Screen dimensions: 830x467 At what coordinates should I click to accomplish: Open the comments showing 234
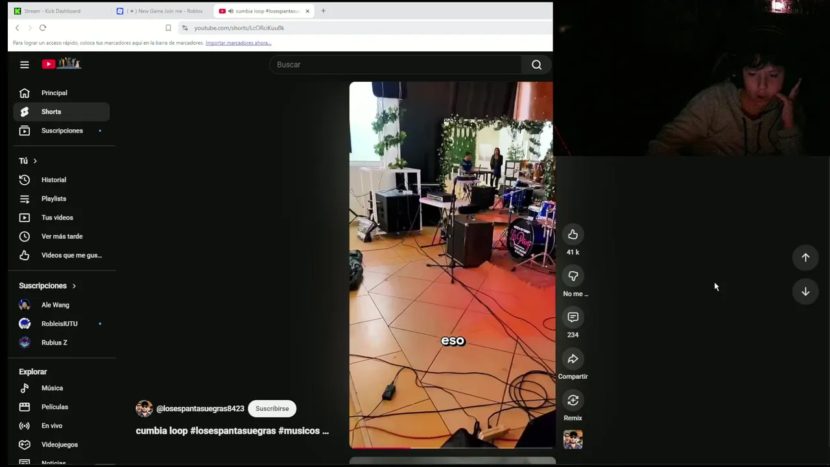tap(573, 317)
